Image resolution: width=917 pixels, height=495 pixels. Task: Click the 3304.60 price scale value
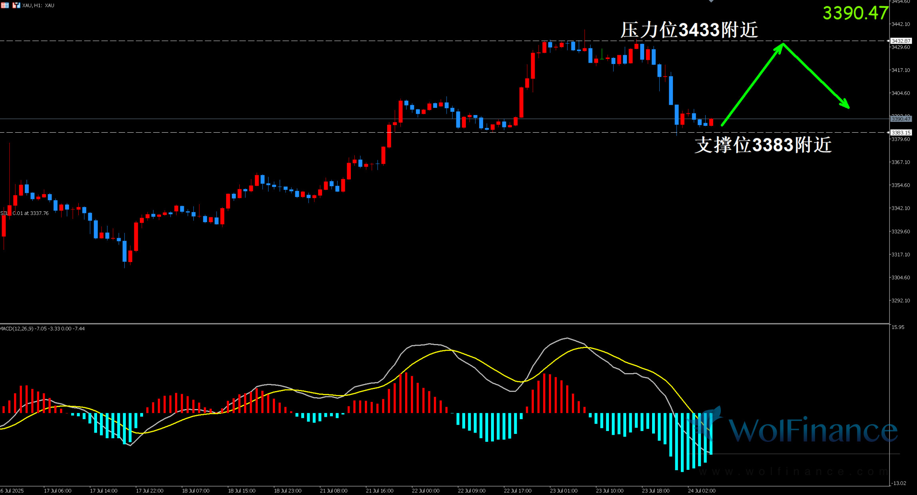(901, 277)
